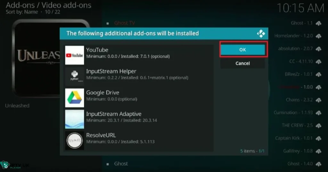Image resolution: width=328 pixels, height=172 pixels.
Task: Click InputStream Helper's 0.6.1+matrix.1 version line
Action: click(137, 78)
